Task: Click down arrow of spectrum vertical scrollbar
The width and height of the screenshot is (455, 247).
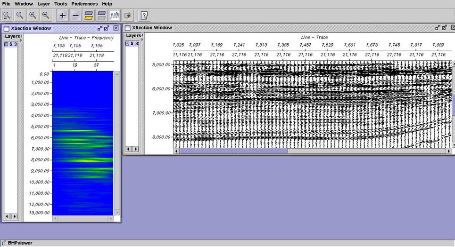Action: 117,212
